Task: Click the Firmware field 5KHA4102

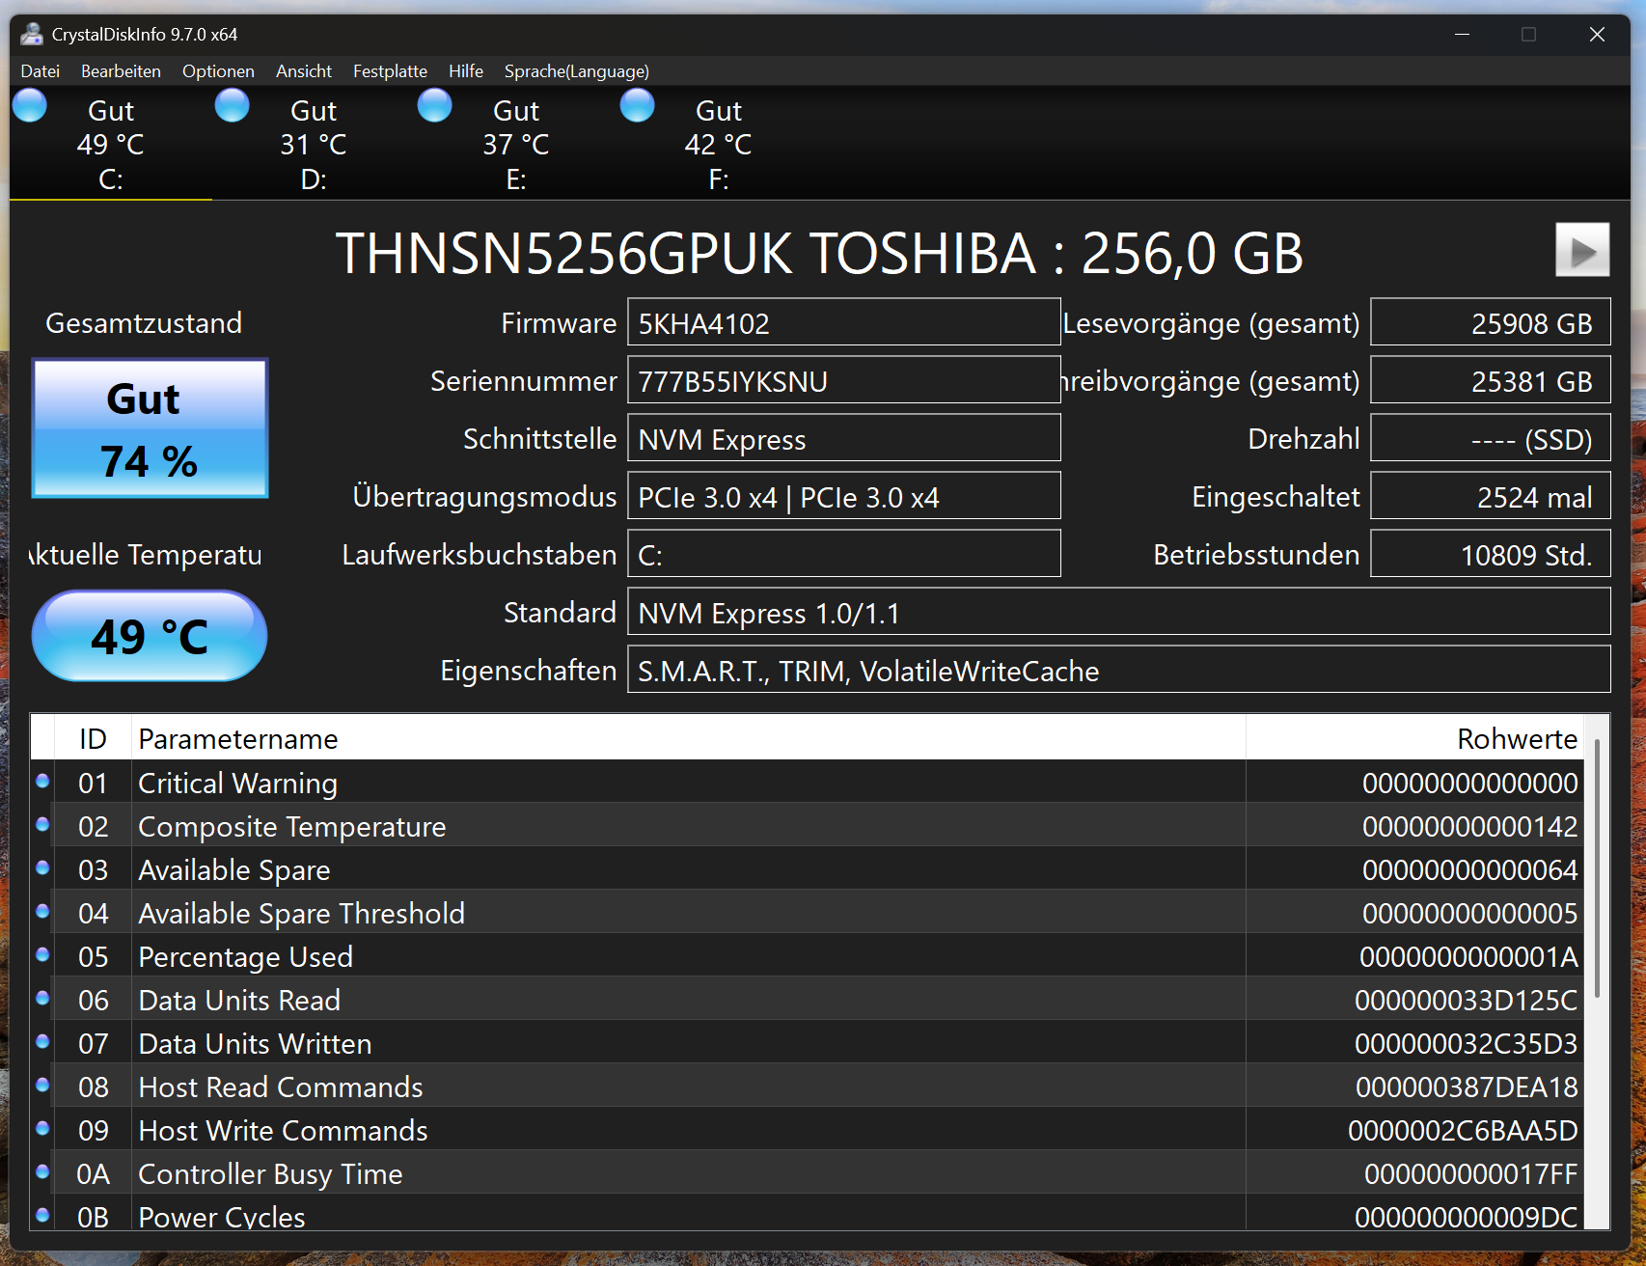Action: coord(844,322)
